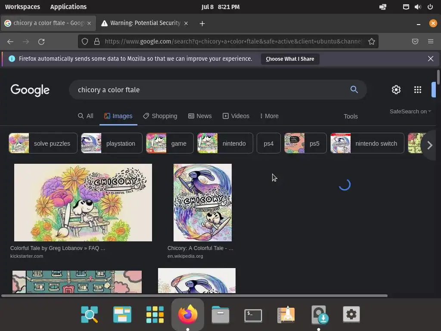Switch to the All results tab
The image size is (441, 331).
(x=86, y=116)
